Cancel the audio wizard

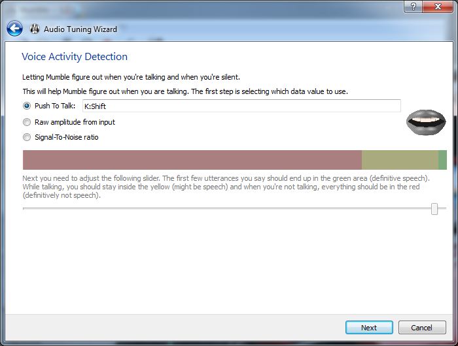(422, 328)
